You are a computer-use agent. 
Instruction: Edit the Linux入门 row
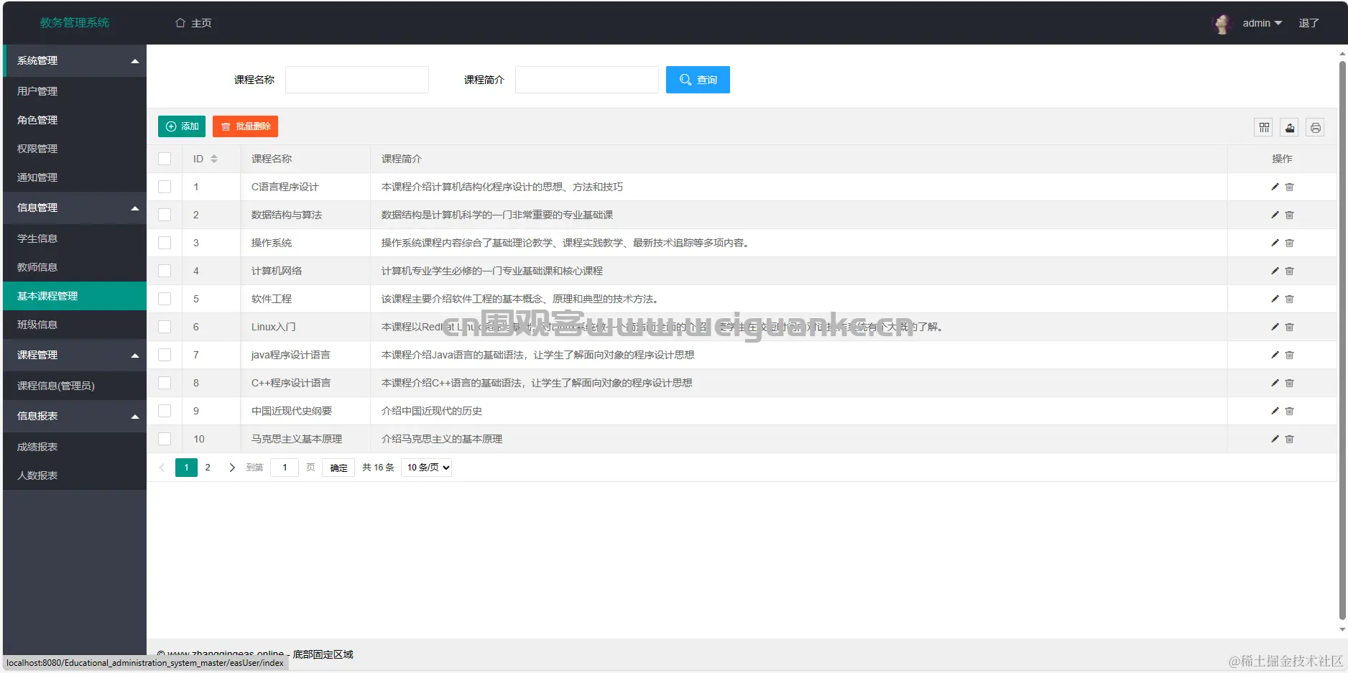click(1275, 327)
